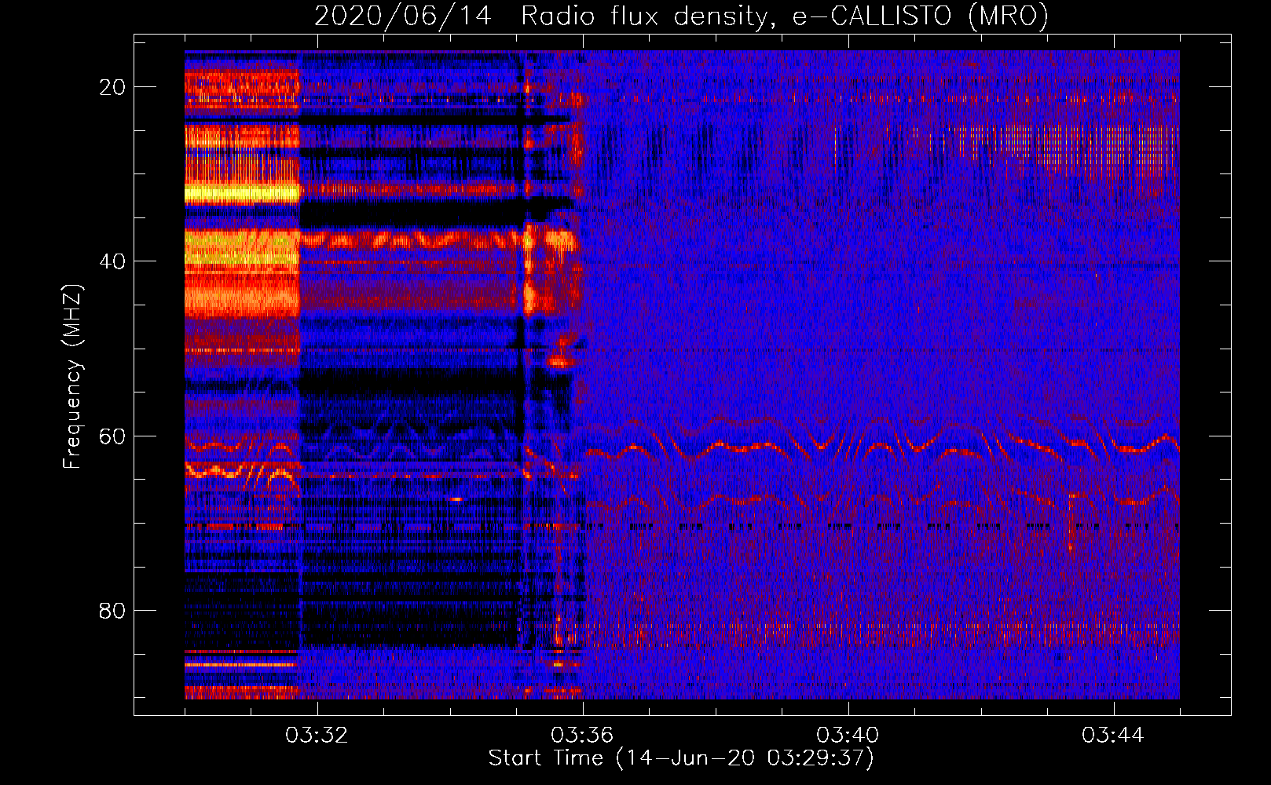The width and height of the screenshot is (1271, 785).
Task: Click the 03:40 time tick label
Action: point(848,736)
